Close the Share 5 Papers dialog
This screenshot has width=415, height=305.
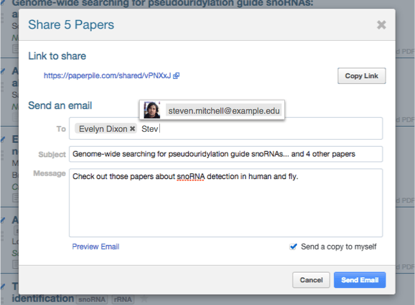[x=381, y=25]
